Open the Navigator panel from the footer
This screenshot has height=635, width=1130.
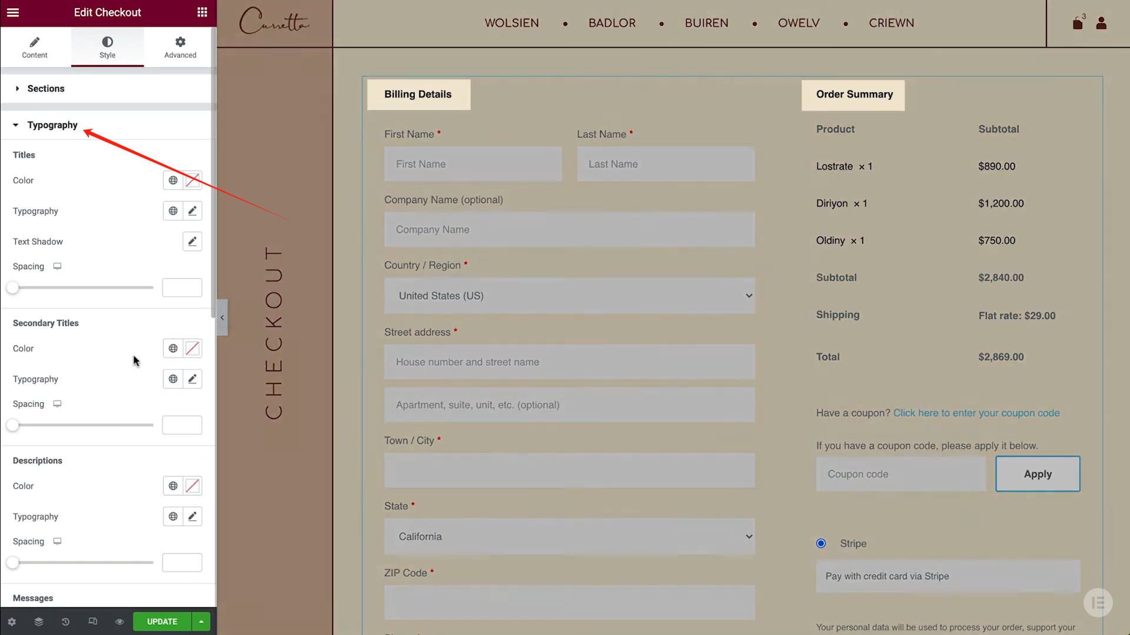click(x=38, y=621)
